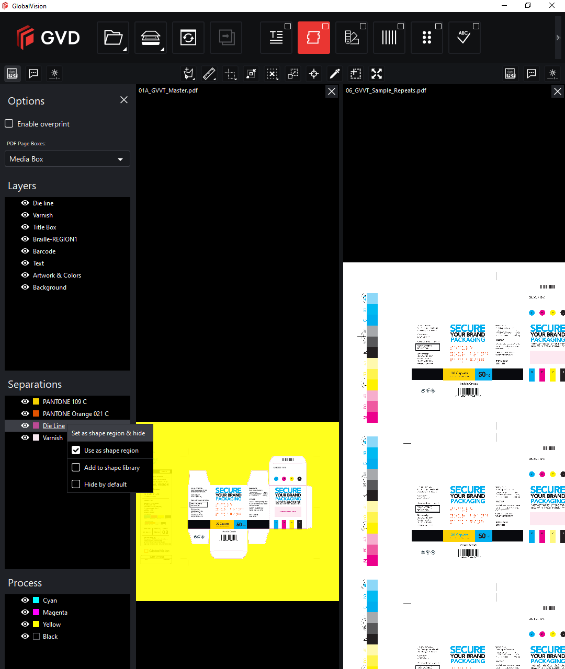
Task: Tick the 'Hide by default' checkbox
Action: tap(76, 485)
